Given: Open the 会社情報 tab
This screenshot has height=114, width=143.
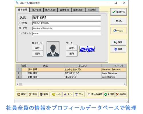Looking at the screenshot, I should (64, 10).
